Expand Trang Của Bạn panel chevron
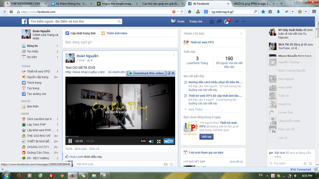Image resolution: width=319 pixels, height=179 pixels. [x=241, y=33]
